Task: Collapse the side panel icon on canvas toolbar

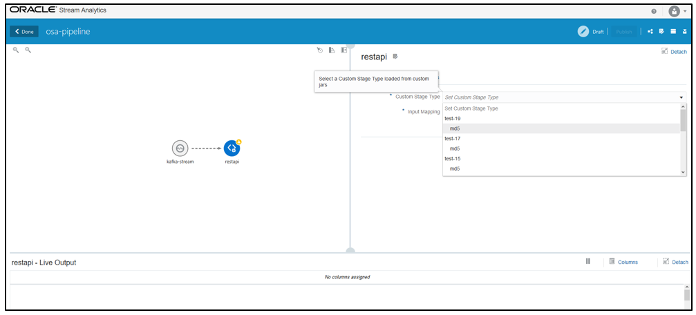Action: tap(344, 50)
